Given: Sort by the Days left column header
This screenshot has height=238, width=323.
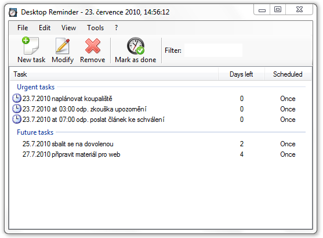Looking at the screenshot, I should 241,74.
